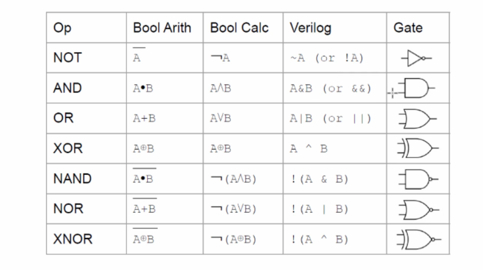Select the Verilog cell ~A (or !A)
Screen dimensions: 483x270
pos(327,58)
